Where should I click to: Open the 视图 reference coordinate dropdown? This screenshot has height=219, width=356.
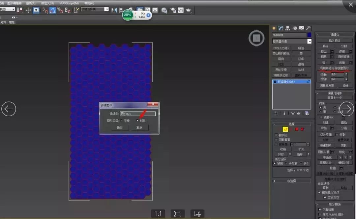(8, 9)
